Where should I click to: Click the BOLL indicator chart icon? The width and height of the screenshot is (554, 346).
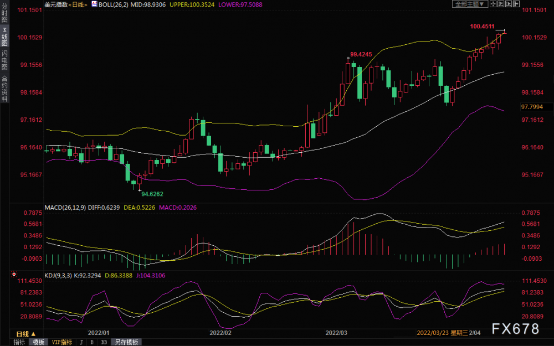coord(94,4)
